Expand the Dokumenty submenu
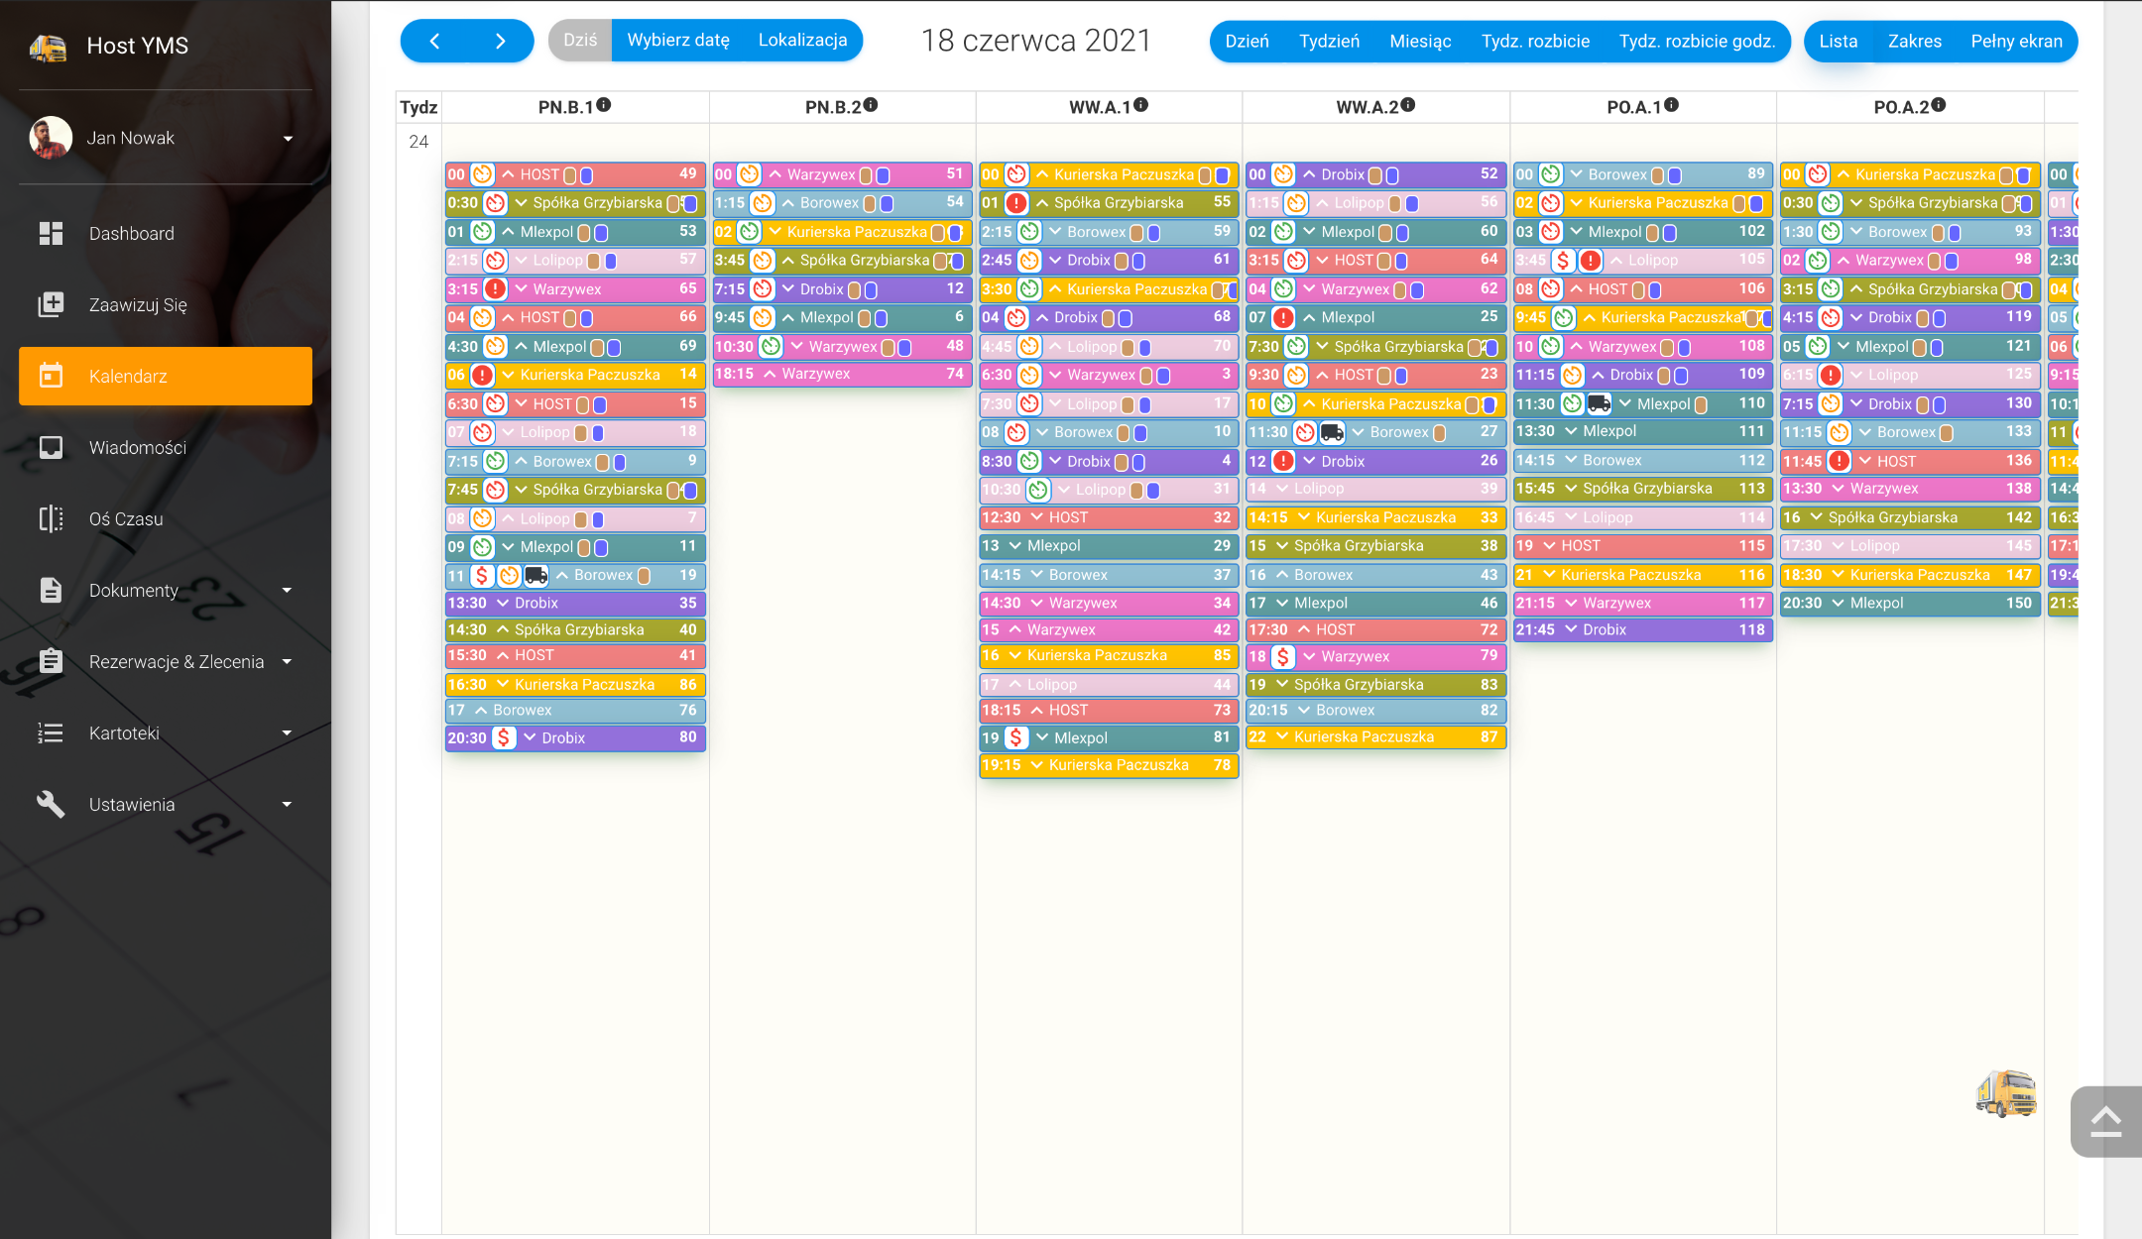2142x1239 pixels. [287, 591]
